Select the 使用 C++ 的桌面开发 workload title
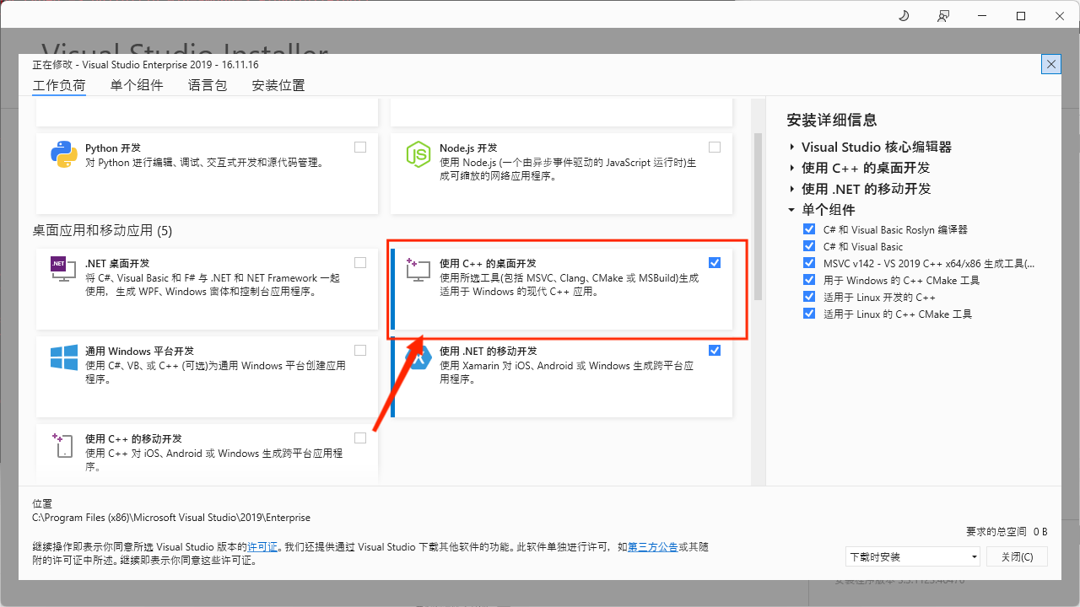1080x607 pixels. point(488,263)
